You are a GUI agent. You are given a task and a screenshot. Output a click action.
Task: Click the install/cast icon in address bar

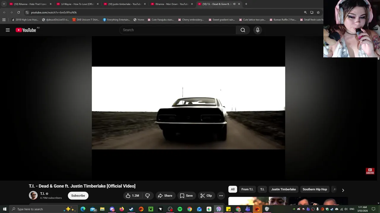312,12
